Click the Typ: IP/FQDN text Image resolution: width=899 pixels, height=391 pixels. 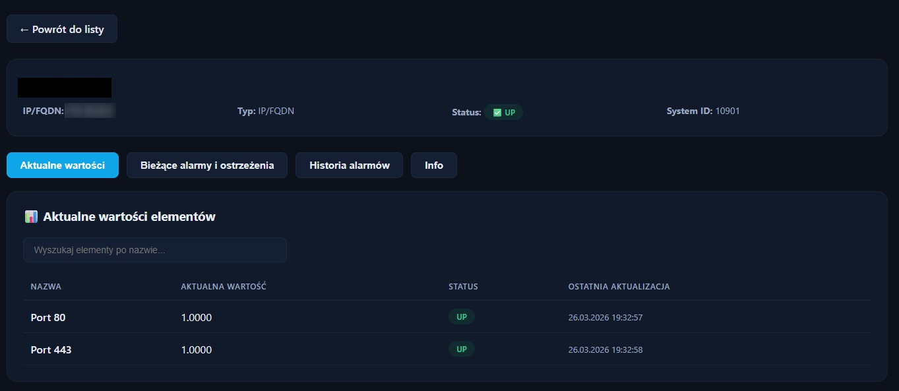tap(266, 111)
